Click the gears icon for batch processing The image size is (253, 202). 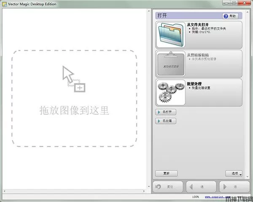(x=171, y=93)
